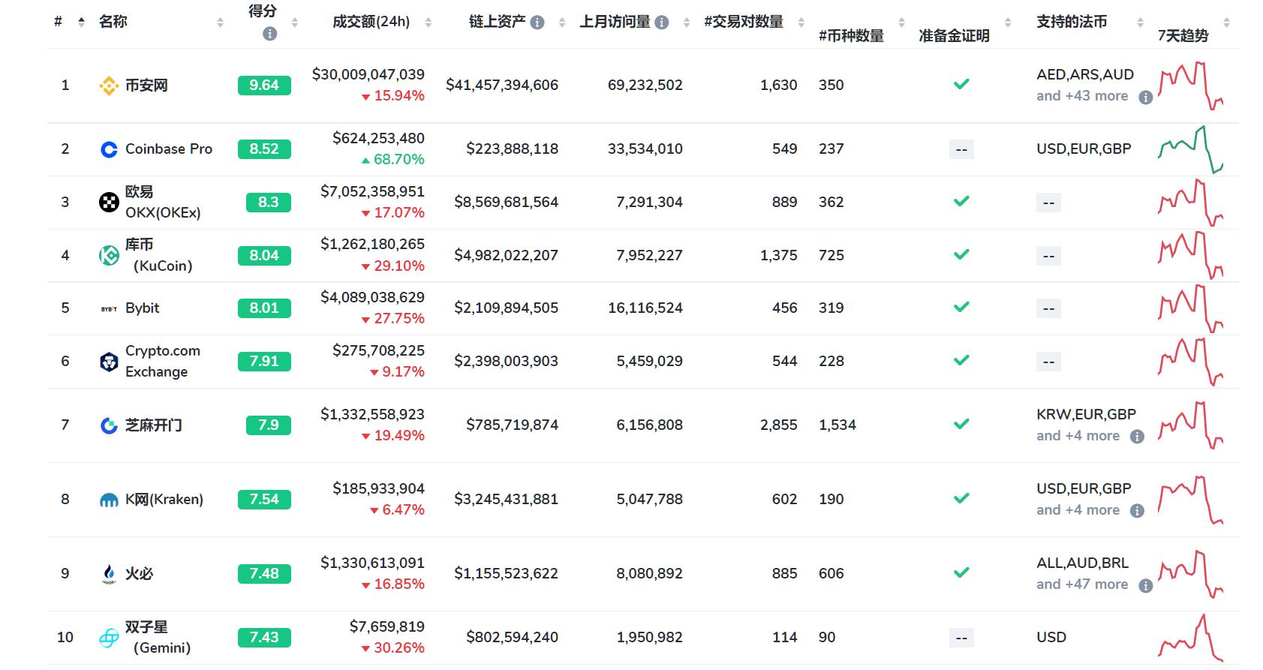1263x670 pixels.
Task: Click the Bybit logo icon
Action: pyautogui.click(x=109, y=308)
